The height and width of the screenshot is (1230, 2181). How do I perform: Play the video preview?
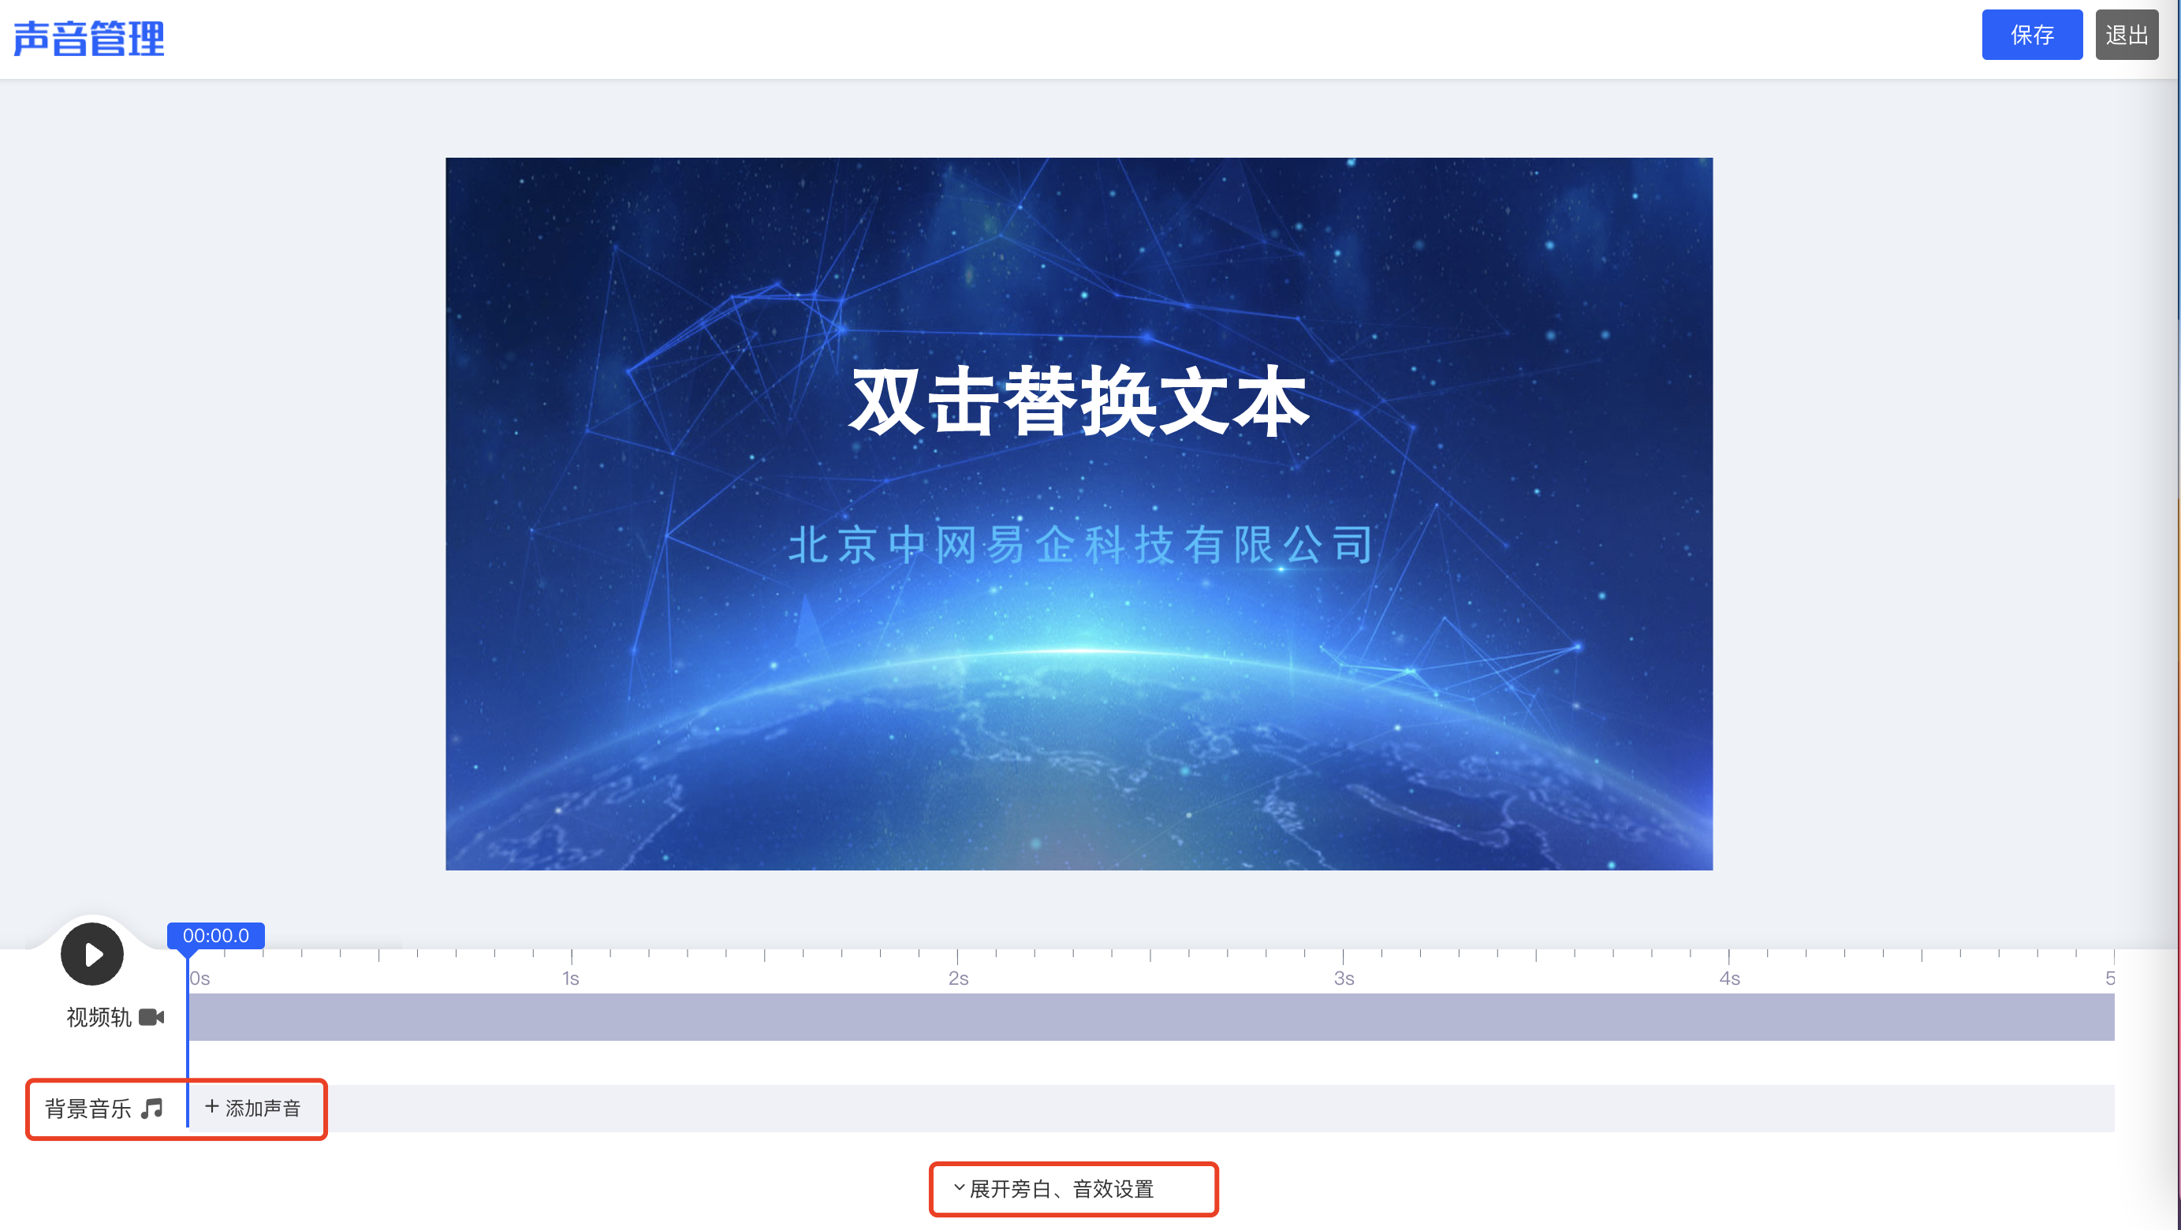coord(92,954)
